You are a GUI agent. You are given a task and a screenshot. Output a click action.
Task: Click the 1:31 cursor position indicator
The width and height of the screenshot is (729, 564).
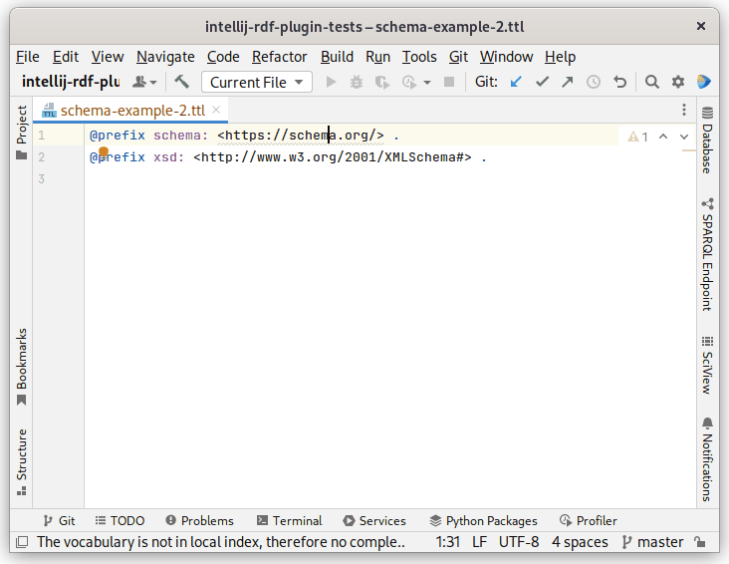pyautogui.click(x=448, y=542)
